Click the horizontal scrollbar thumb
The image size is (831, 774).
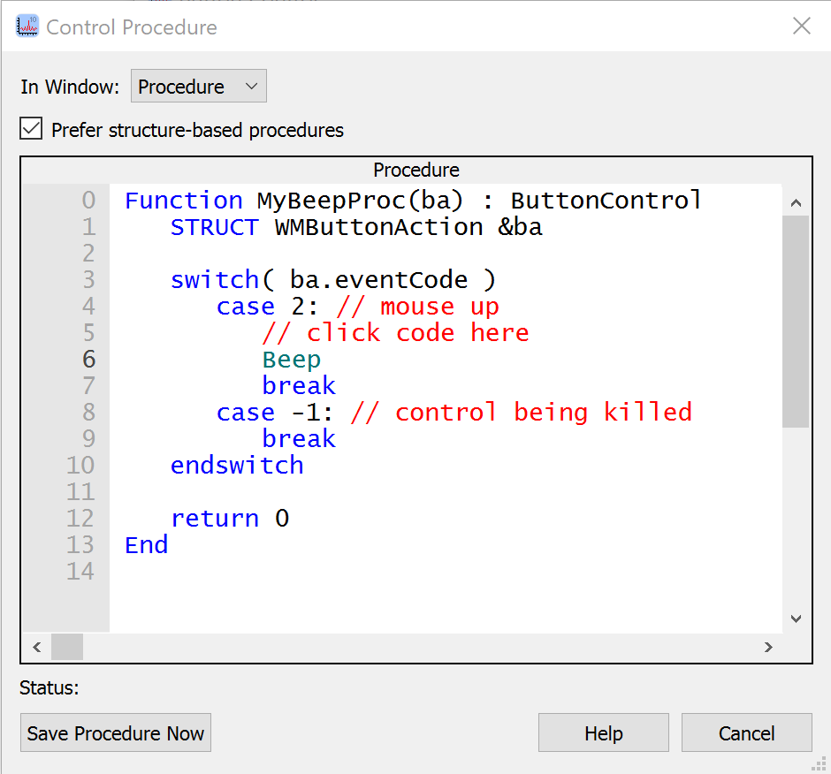click(x=67, y=648)
